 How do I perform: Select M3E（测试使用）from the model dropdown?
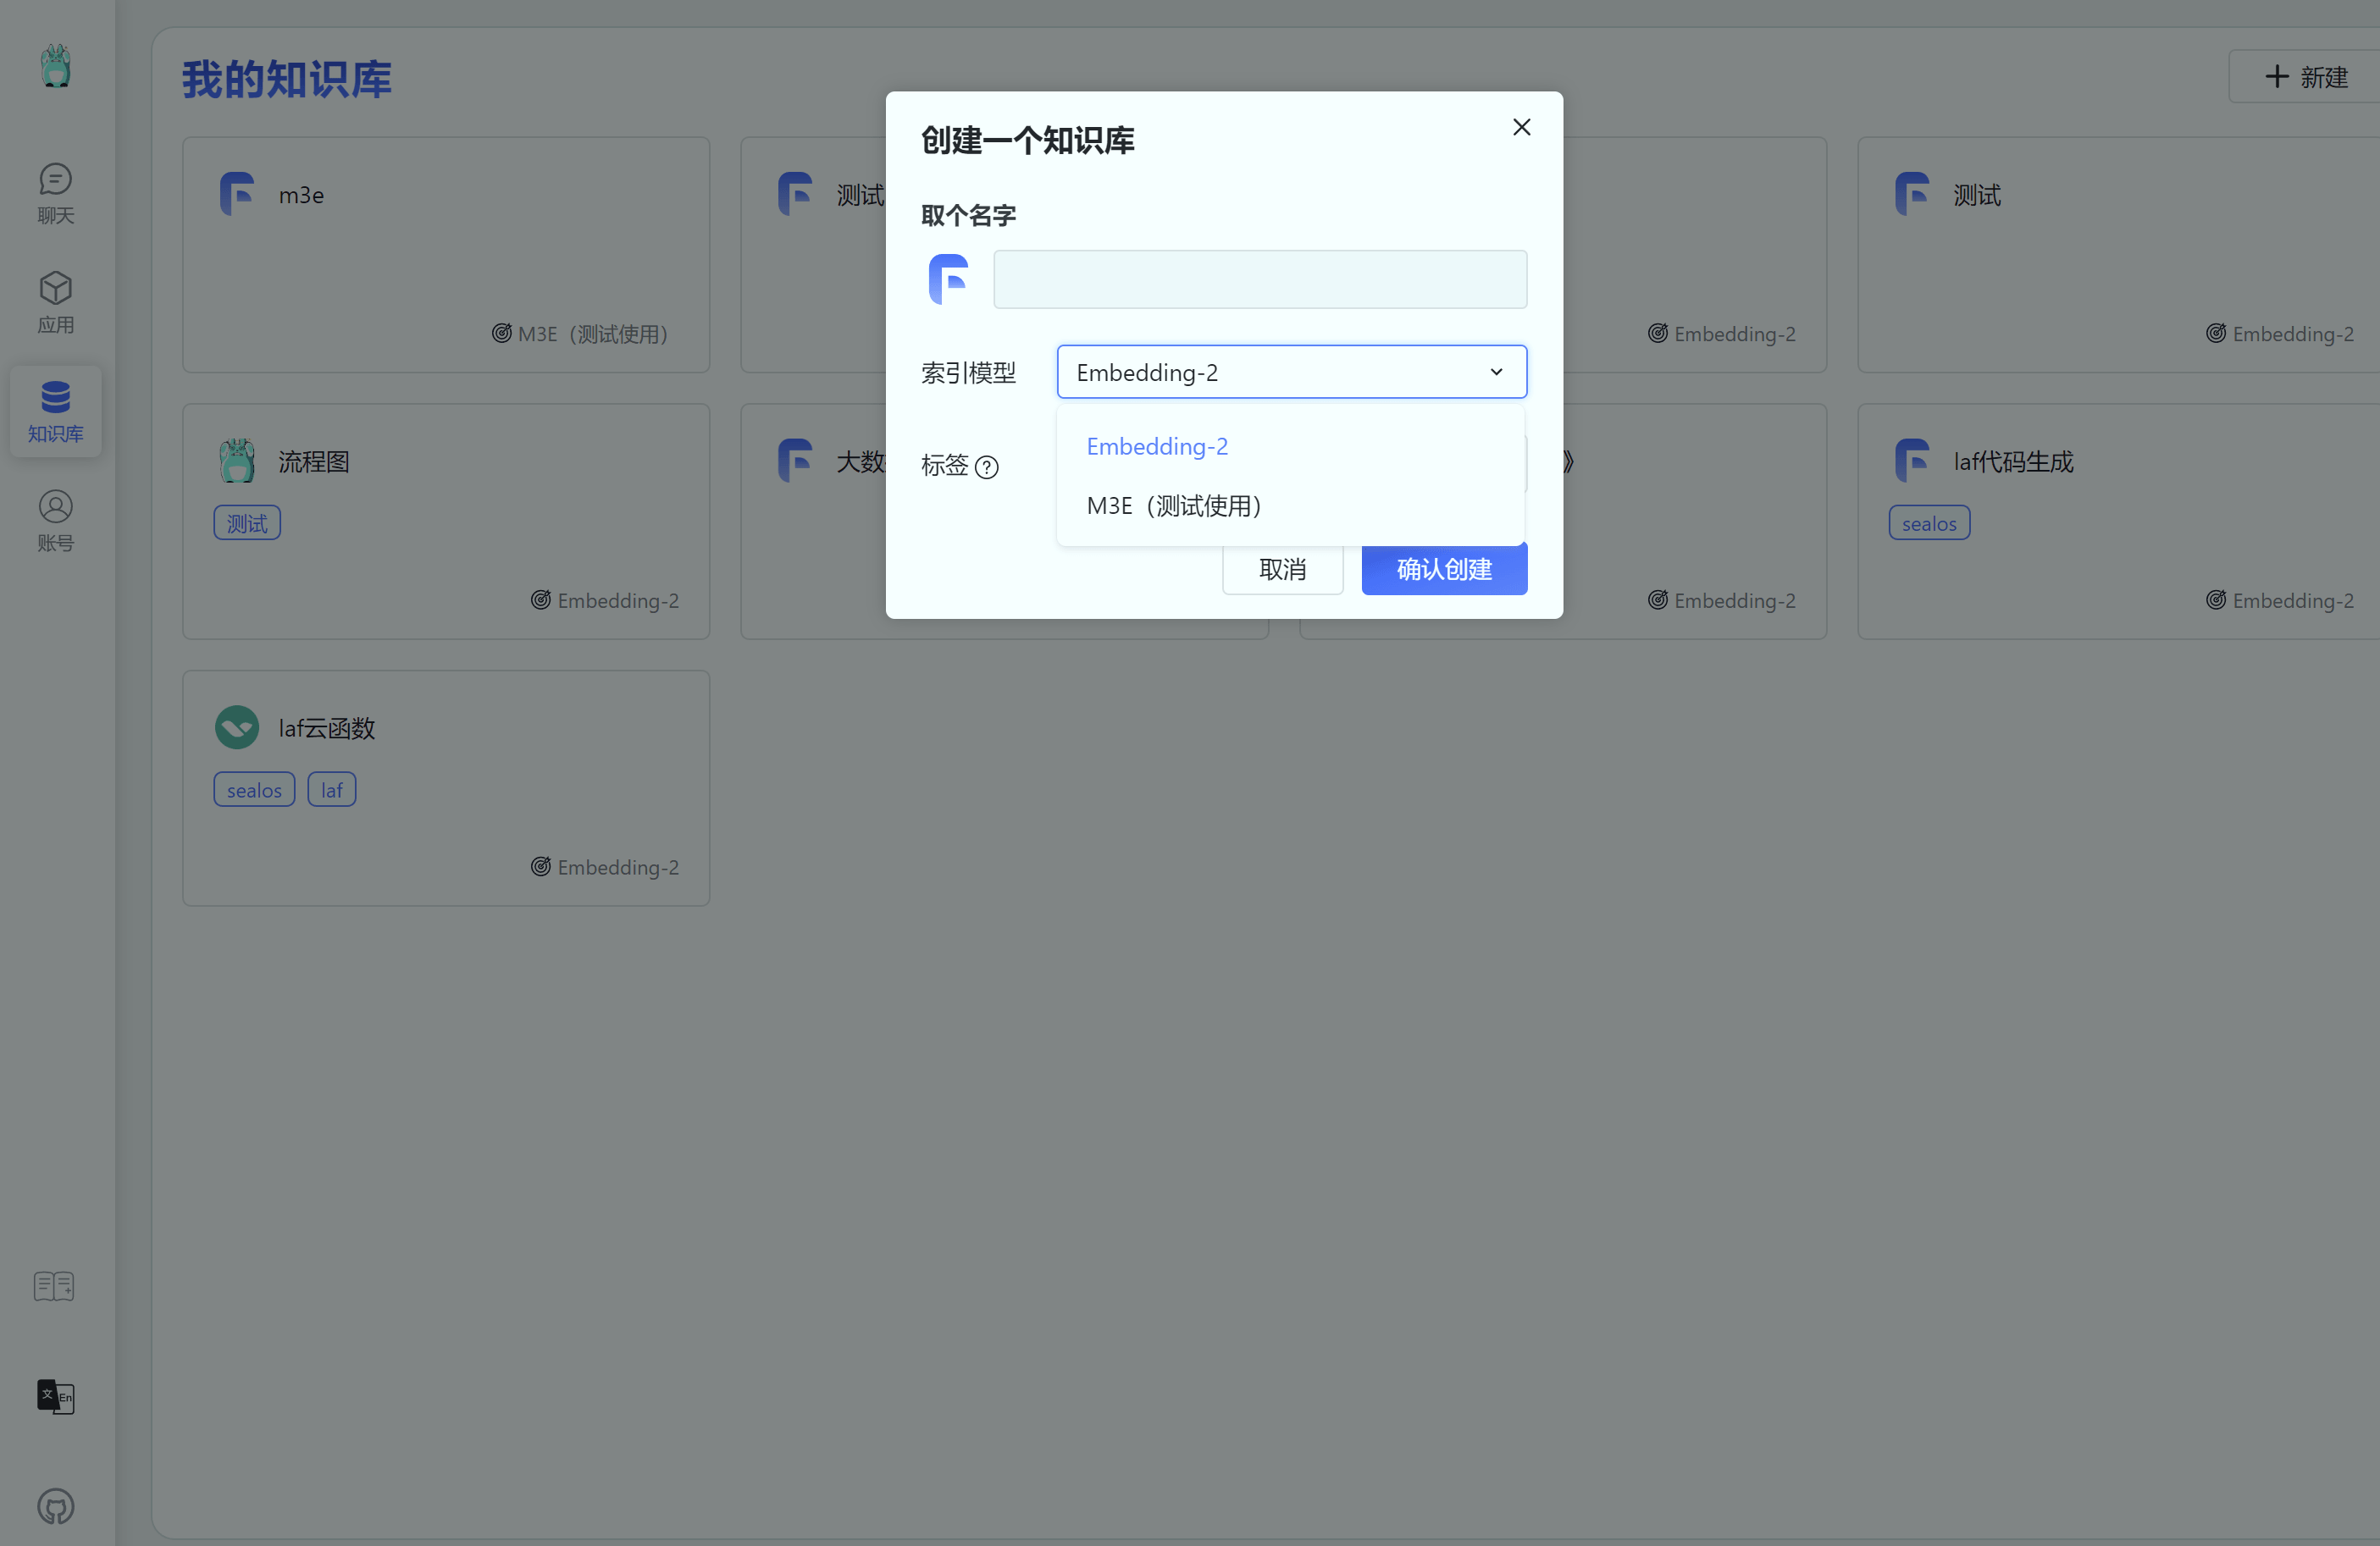point(1174,505)
